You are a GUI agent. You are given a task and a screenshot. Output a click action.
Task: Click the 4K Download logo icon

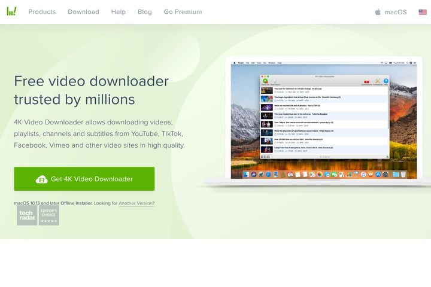point(11,11)
